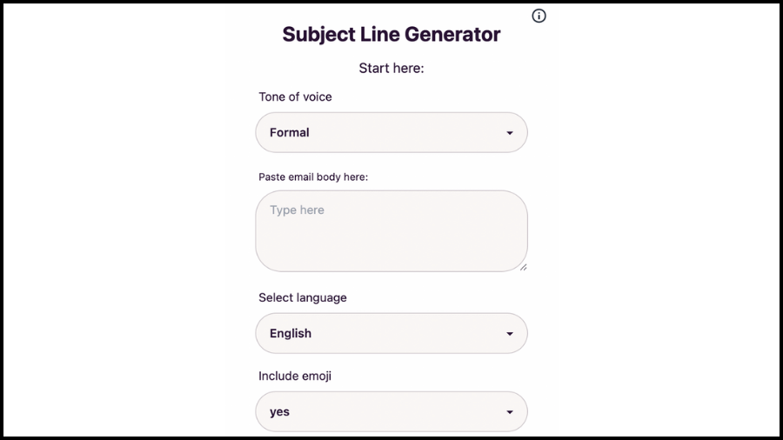This screenshot has width=783, height=440.
Task: Click the "Include emoji" label
Action: (x=295, y=377)
